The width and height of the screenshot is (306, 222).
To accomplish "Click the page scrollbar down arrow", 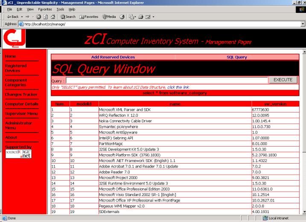I will click(x=304, y=212).
